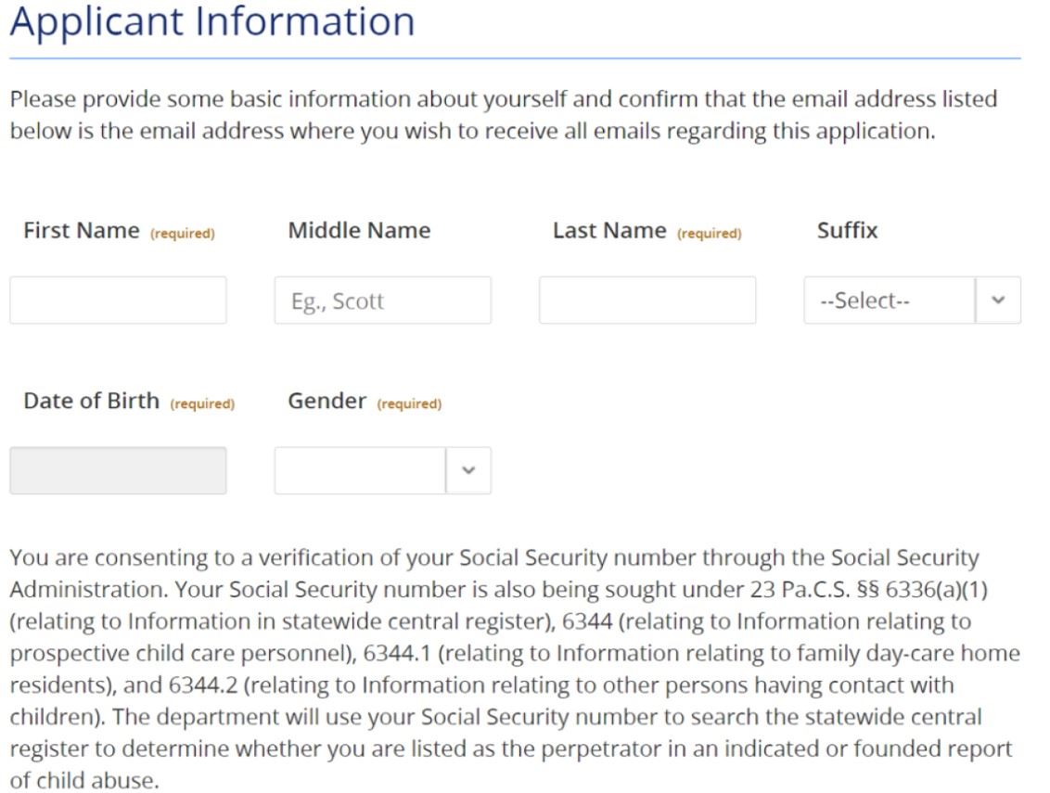Click the required tag beside Last Name
Viewport: 1050px width, 793px height.
coord(710,234)
